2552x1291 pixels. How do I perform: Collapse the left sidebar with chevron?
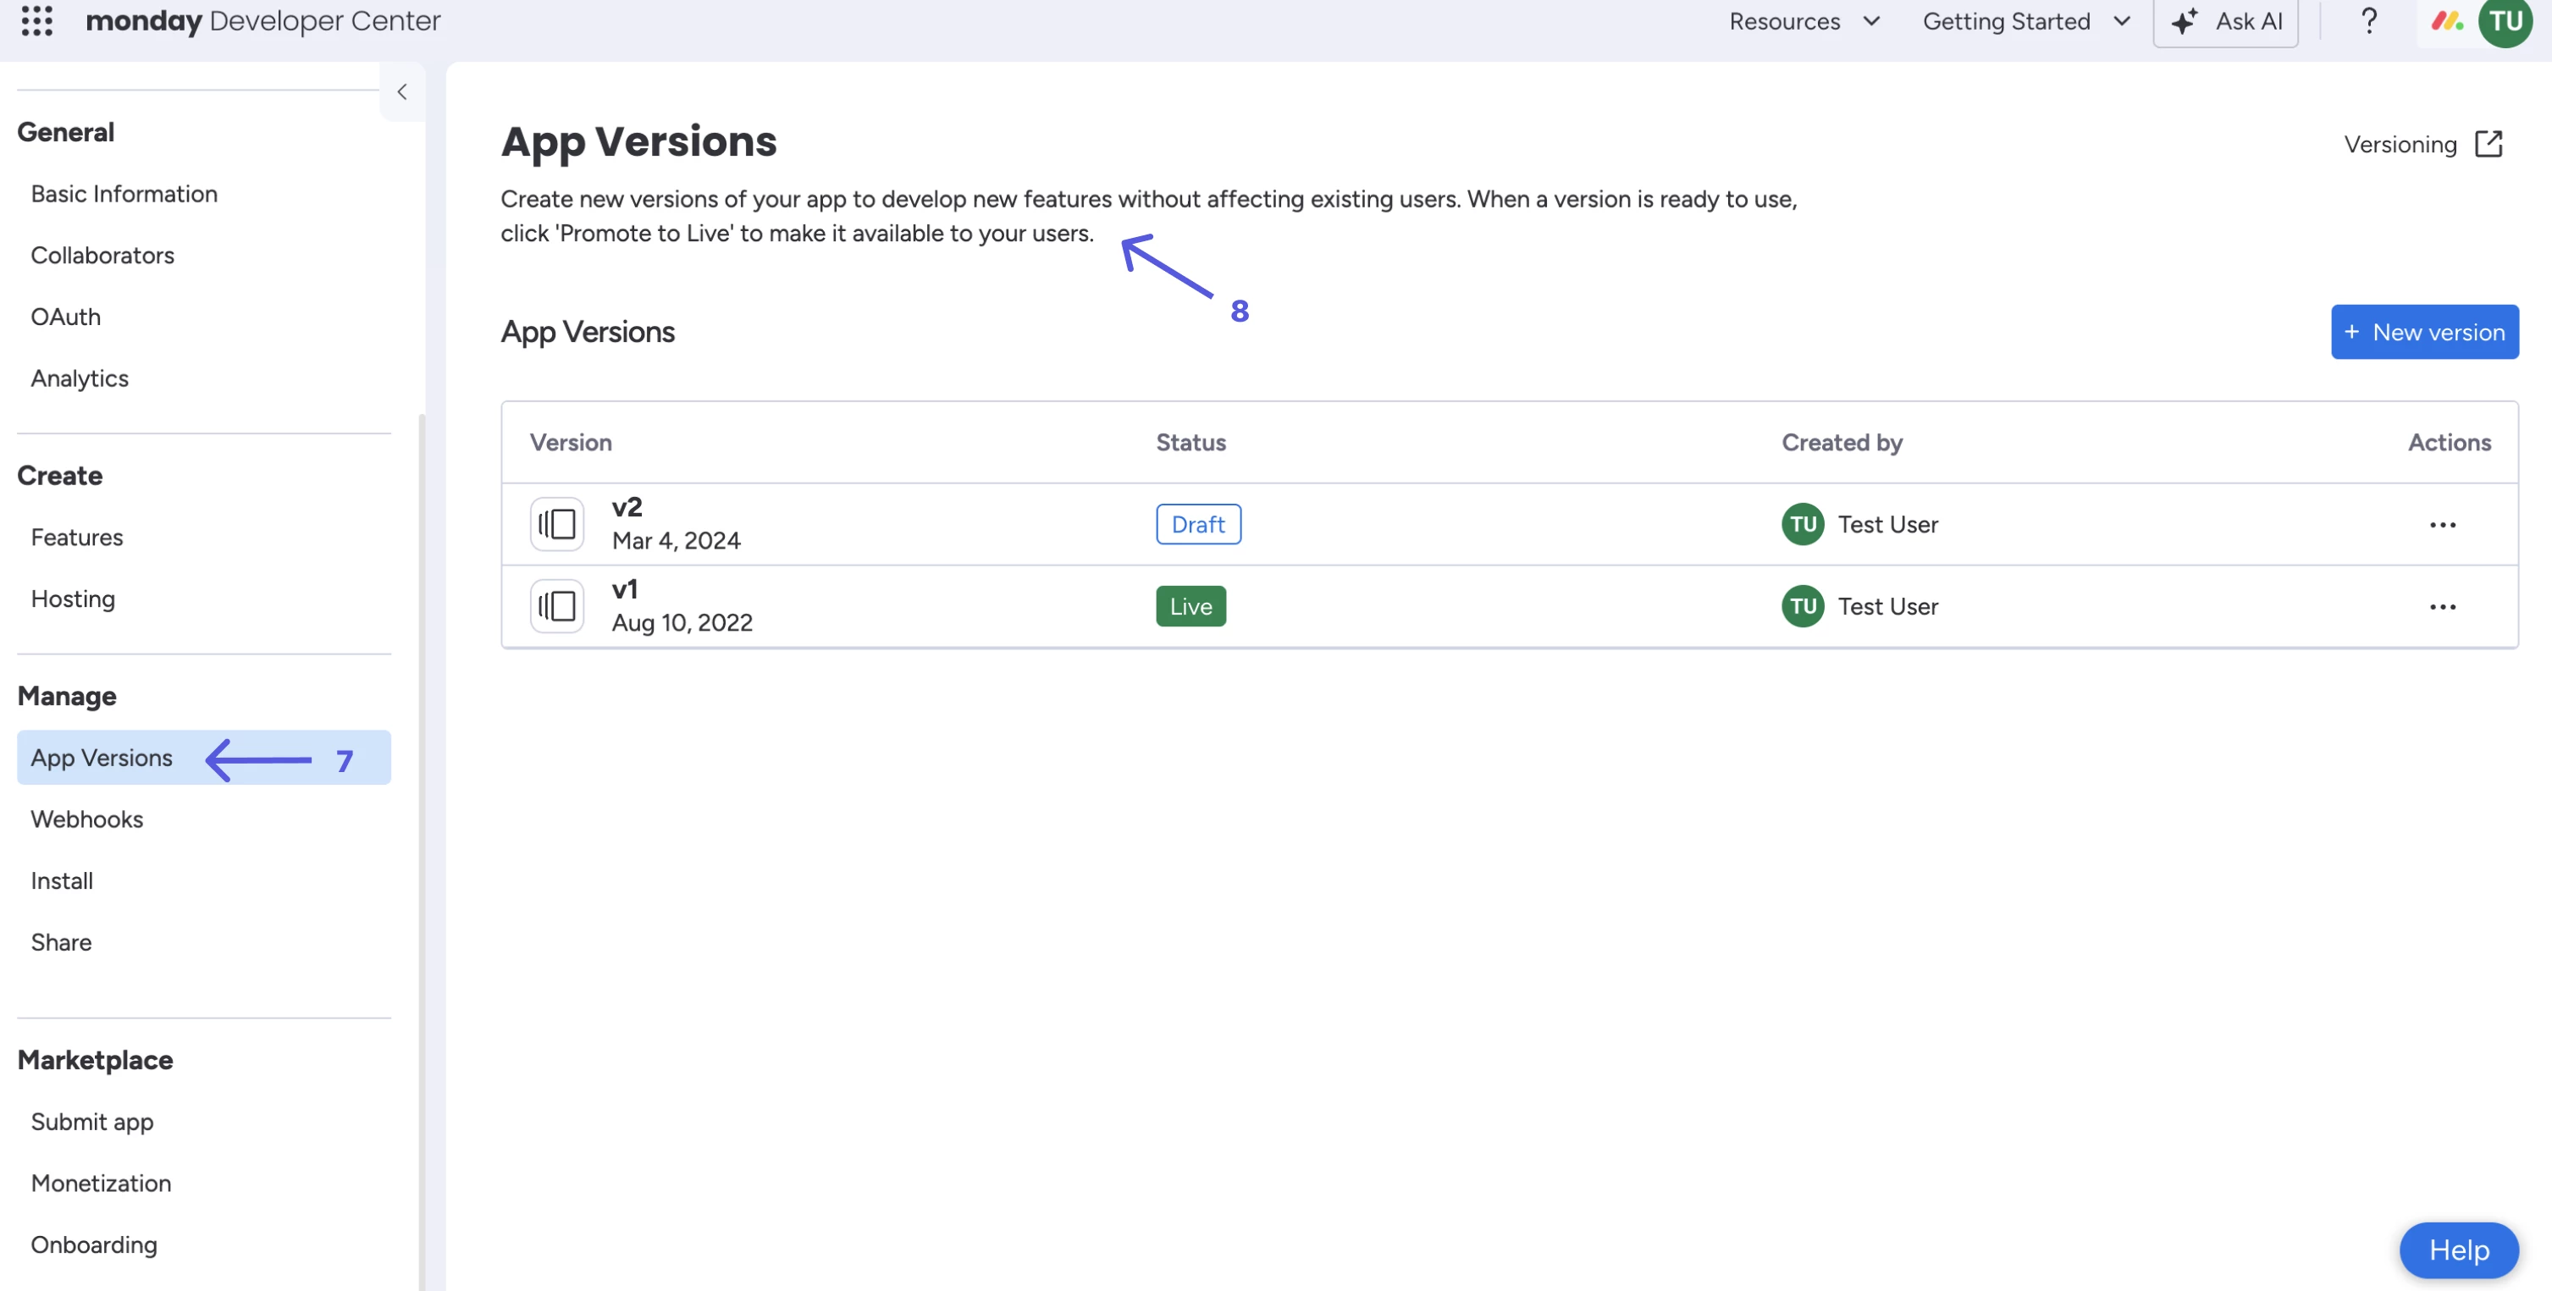(402, 92)
